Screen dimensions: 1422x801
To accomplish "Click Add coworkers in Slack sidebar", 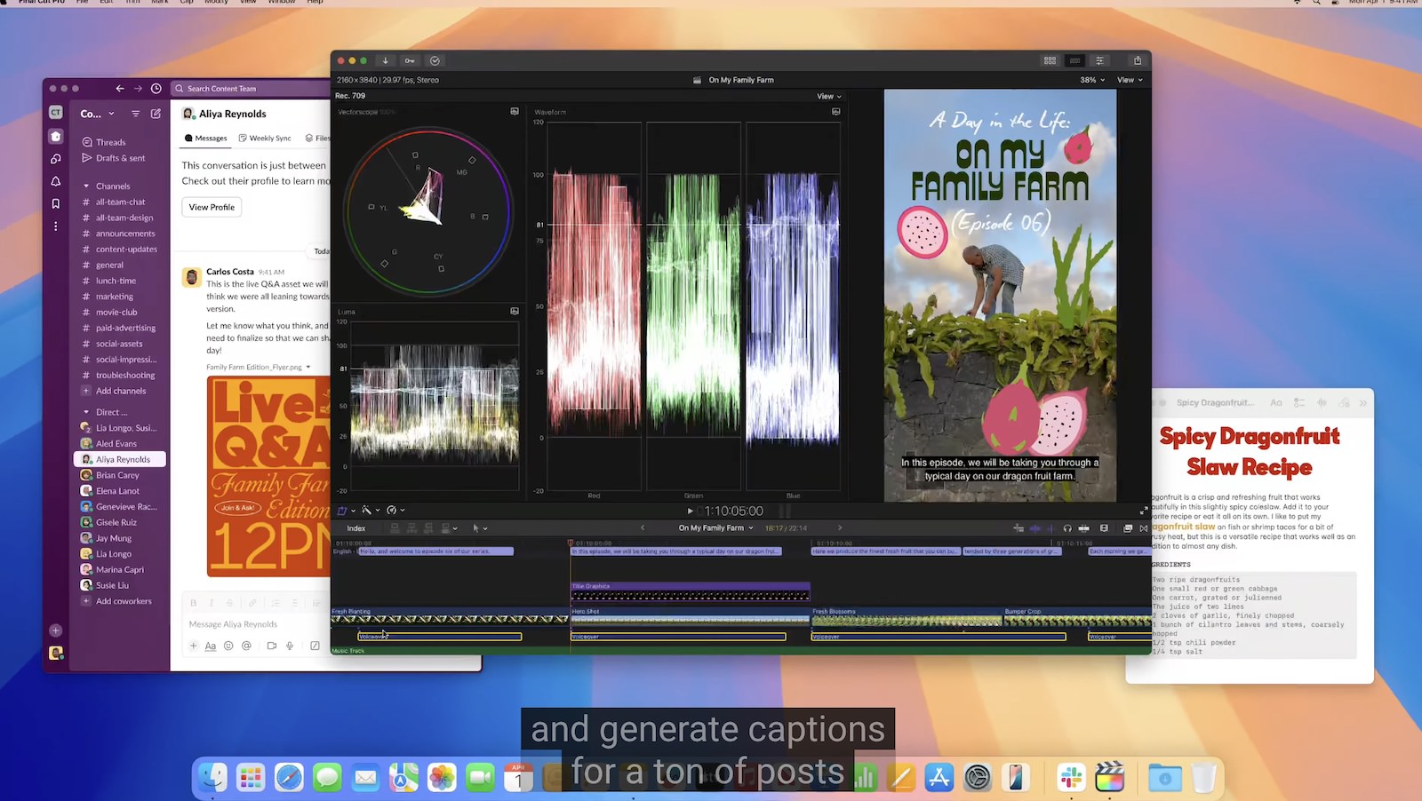I will click(124, 601).
